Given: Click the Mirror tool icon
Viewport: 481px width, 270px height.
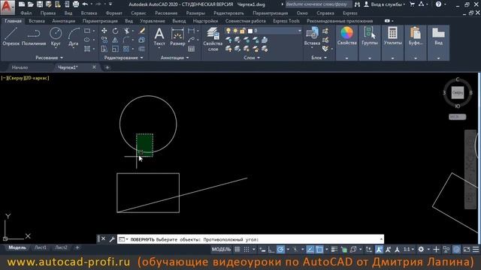Looking at the screenshot, I should [115, 40].
